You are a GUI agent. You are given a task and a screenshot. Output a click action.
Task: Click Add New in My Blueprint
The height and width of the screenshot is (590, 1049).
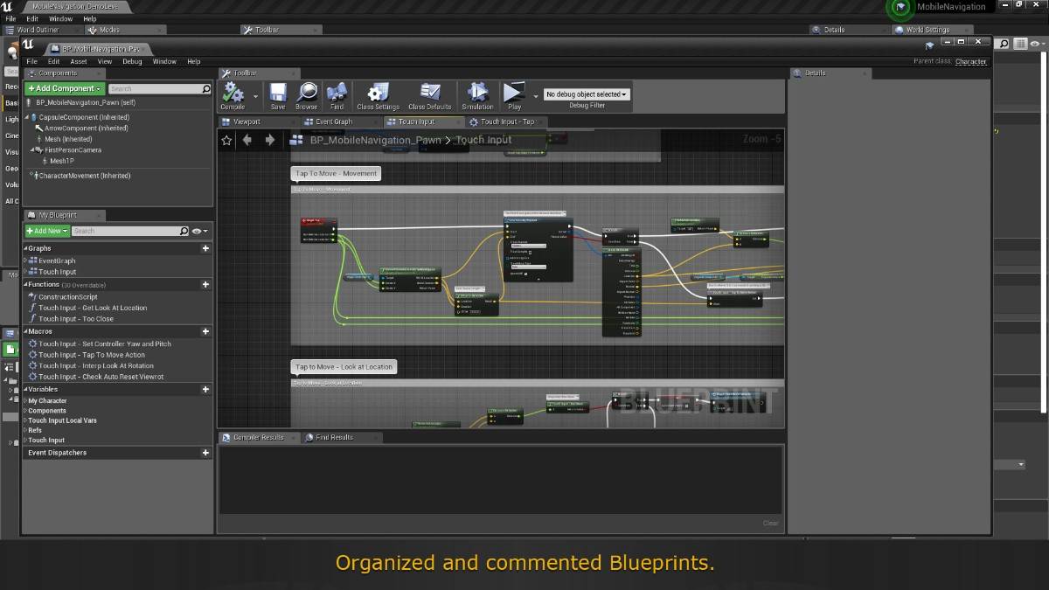click(46, 231)
